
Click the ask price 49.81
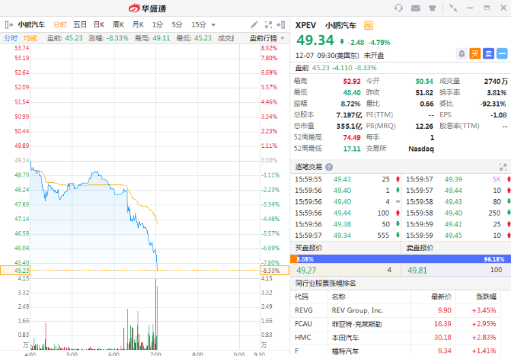[x=417, y=270]
